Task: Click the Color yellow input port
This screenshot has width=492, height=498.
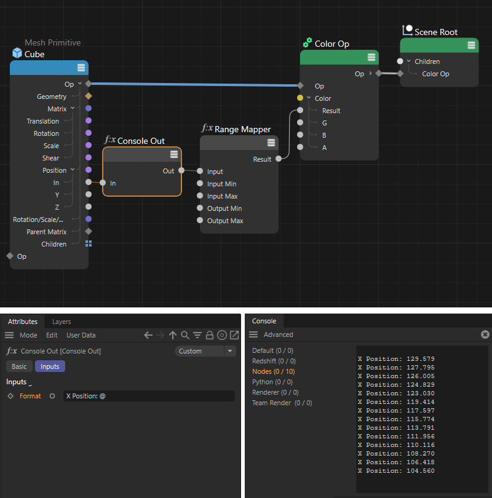Action: click(x=300, y=98)
